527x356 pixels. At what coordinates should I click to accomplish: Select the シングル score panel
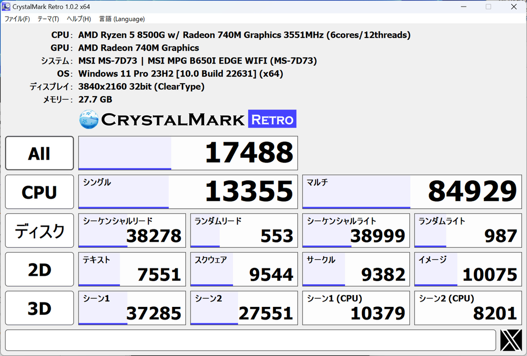(188, 192)
